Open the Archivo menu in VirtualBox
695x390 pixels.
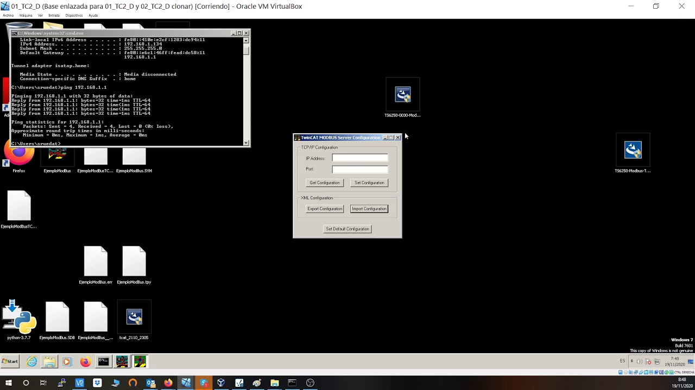(x=8, y=15)
